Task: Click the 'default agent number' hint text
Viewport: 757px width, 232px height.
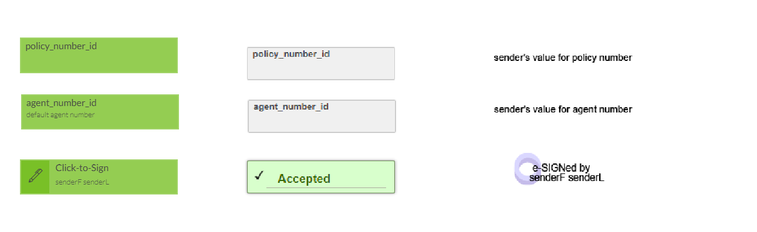Action: [60, 115]
